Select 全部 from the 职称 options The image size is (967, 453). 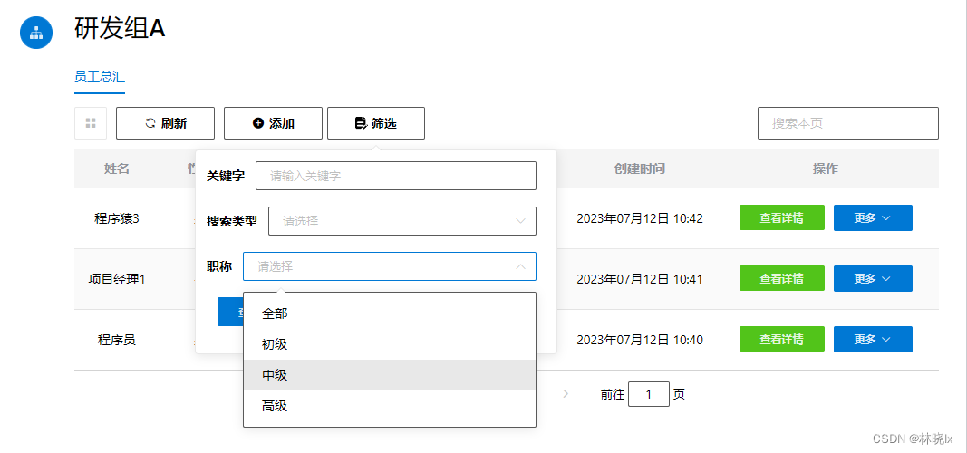pos(275,313)
